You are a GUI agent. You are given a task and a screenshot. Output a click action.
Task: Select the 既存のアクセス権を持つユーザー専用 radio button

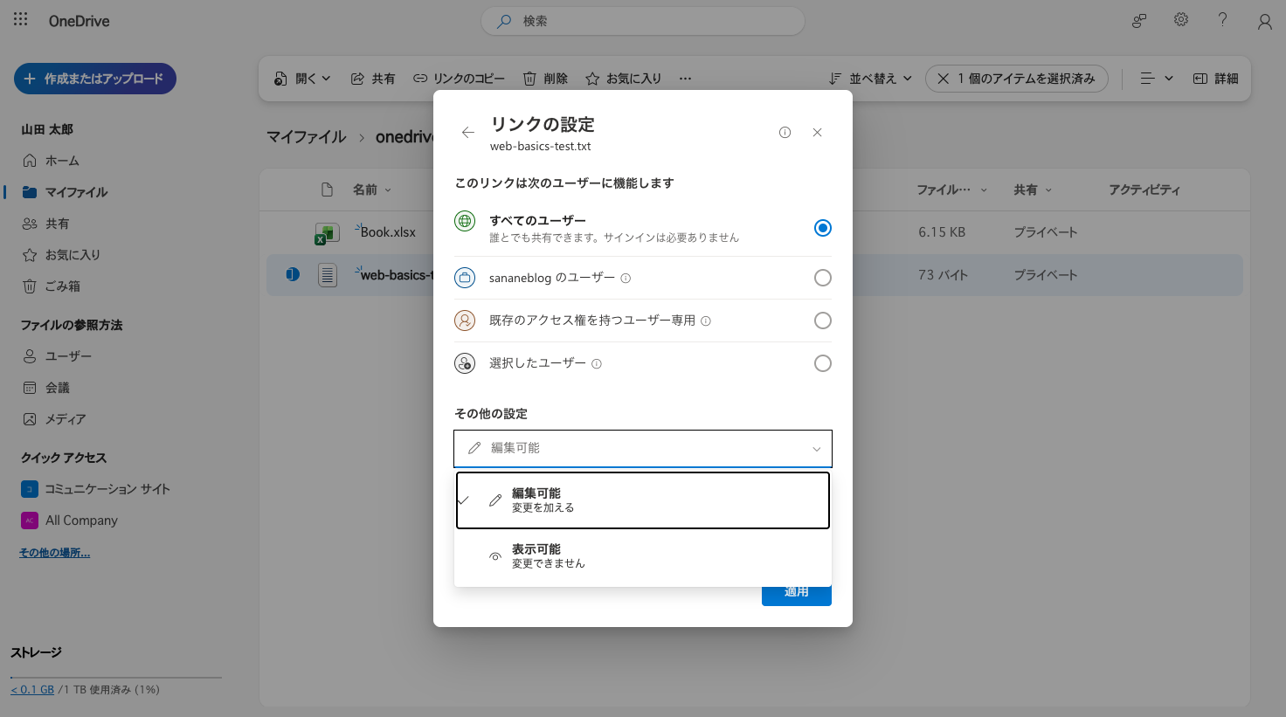(823, 321)
